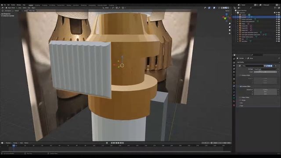Open the Edit menu
Viewport: 281px width, 158px height.
[8, 5]
